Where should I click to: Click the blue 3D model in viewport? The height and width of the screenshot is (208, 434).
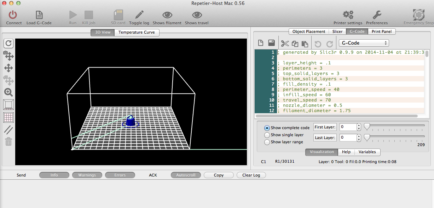(x=131, y=121)
